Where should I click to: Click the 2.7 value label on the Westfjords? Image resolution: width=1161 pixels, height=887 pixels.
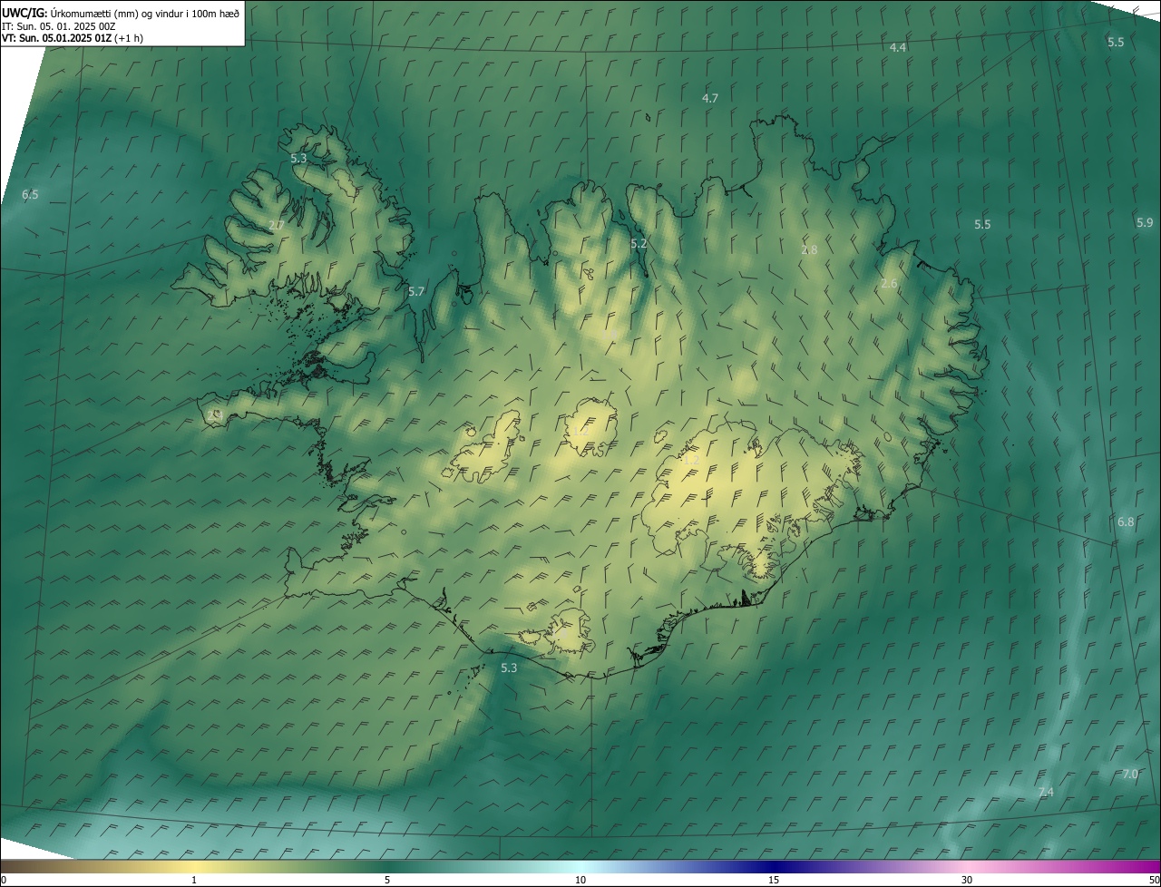(277, 226)
